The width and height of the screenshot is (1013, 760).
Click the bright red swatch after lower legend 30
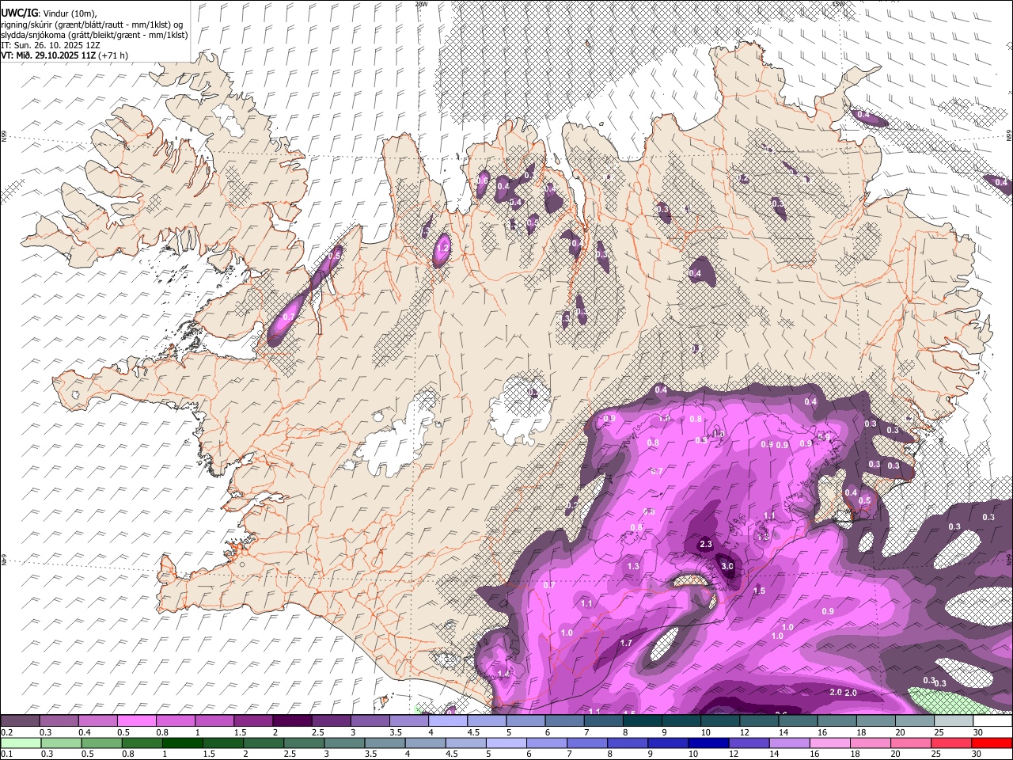(x=992, y=743)
